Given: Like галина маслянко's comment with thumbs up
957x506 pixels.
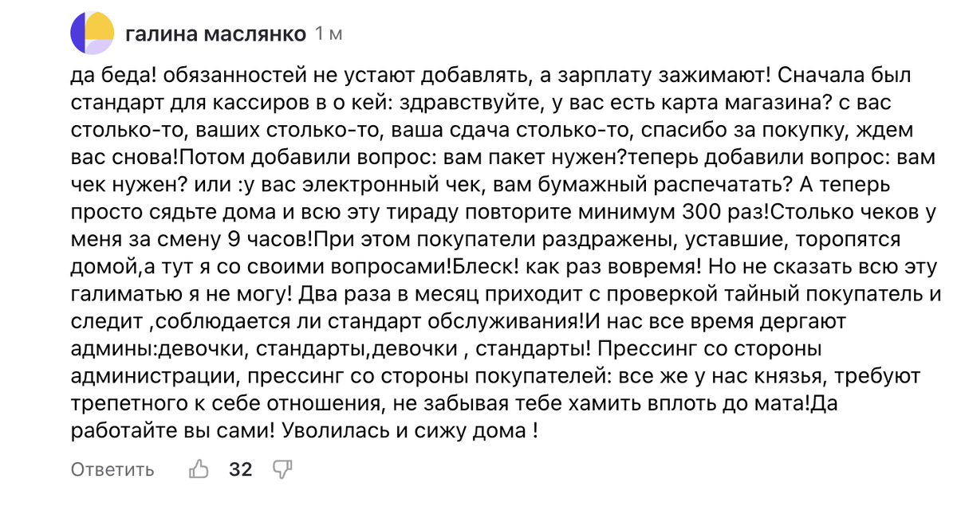Looking at the screenshot, I should pos(199,469).
